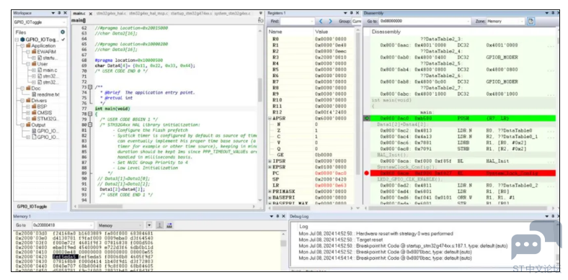Collapse code fold at line 73
This screenshot has width=568, height=280.
[x=91, y=87]
